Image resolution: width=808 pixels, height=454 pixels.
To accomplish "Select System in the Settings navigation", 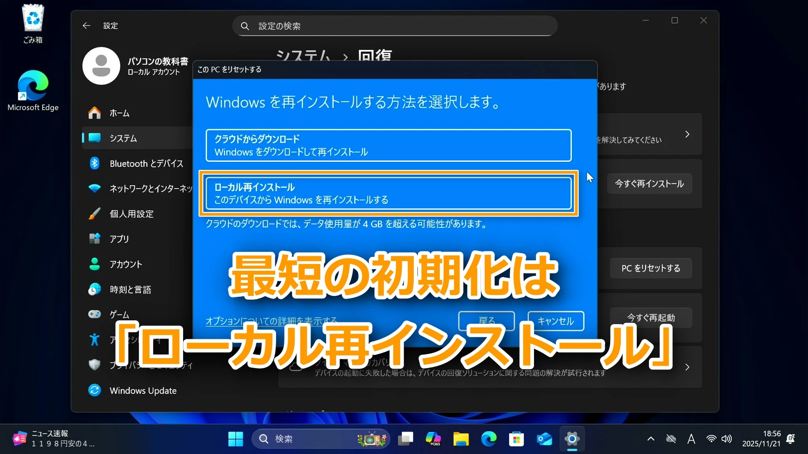I will click(123, 138).
